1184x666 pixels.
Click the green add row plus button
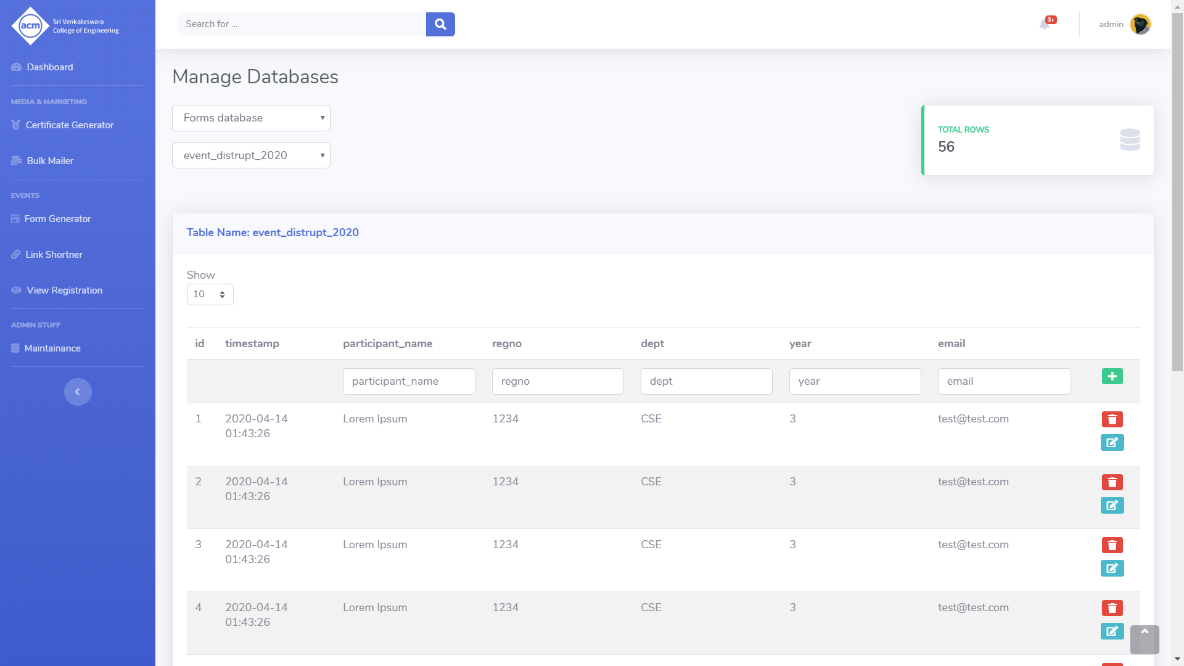pos(1112,376)
